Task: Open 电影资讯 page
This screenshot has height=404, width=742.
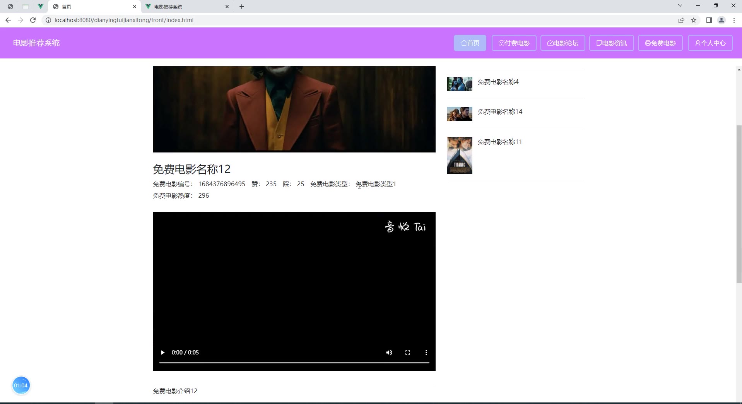Action: pyautogui.click(x=612, y=43)
